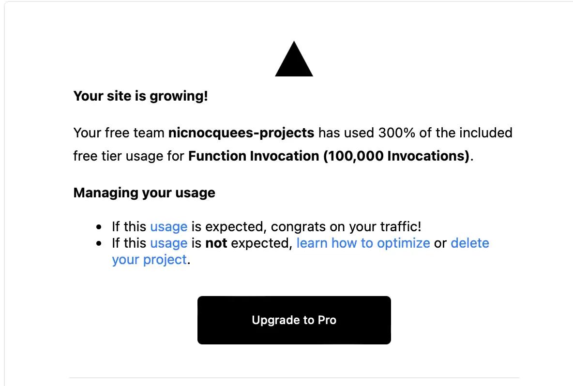Click the congrats on your traffic! text
The height and width of the screenshot is (386, 573).
346,227
